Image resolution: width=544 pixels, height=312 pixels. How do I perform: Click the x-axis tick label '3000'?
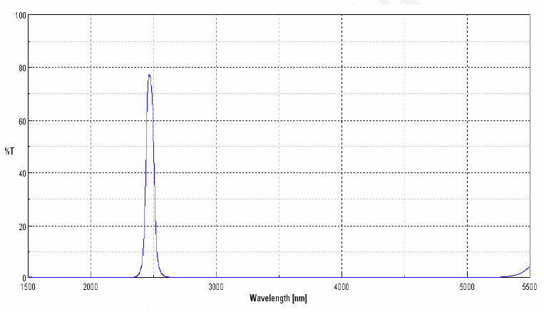tap(216, 287)
